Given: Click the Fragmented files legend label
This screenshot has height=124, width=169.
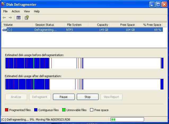Looking at the screenshot, I should (20, 110).
